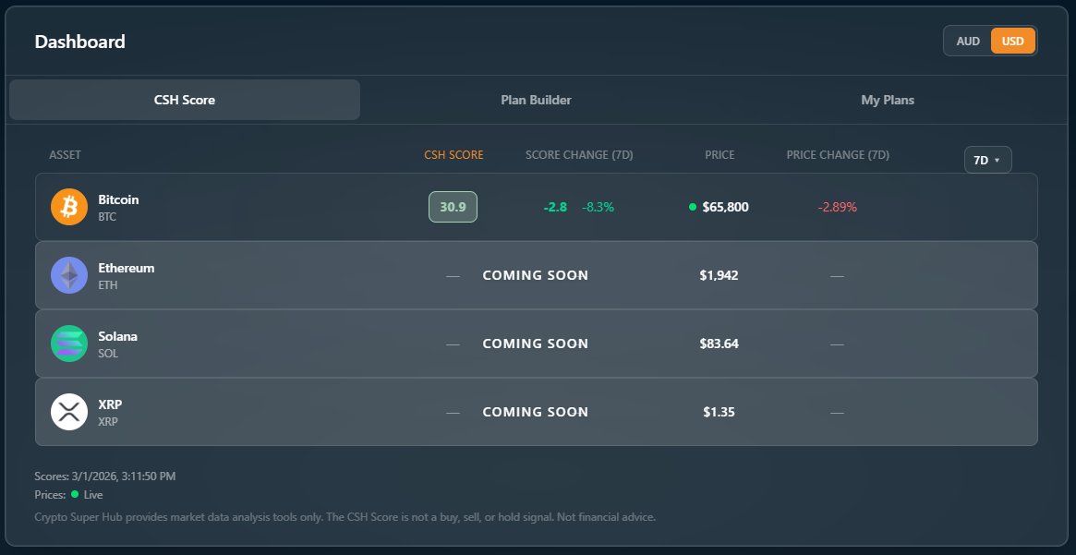1076x555 pixels.
Task: Go to the My Plans tab
Action: pyautogui.click(x=888, y=100)
